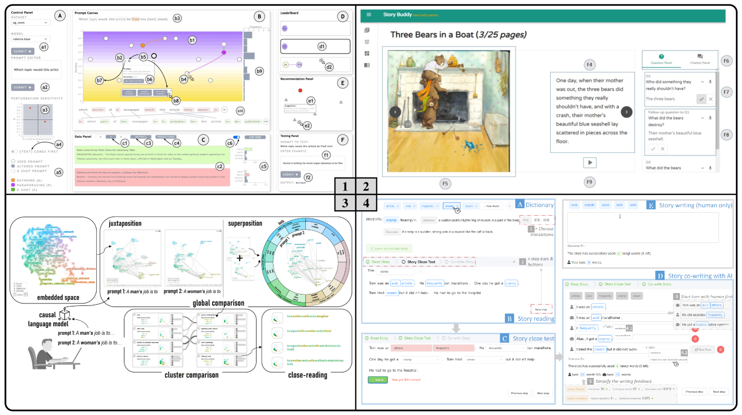This screenshot has height=415, width=742.
Task: Select the K SHOT PROMPT legend circle
Action: tap(13, 171)
